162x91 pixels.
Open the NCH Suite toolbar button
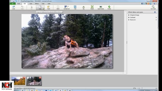coord(153,7)
